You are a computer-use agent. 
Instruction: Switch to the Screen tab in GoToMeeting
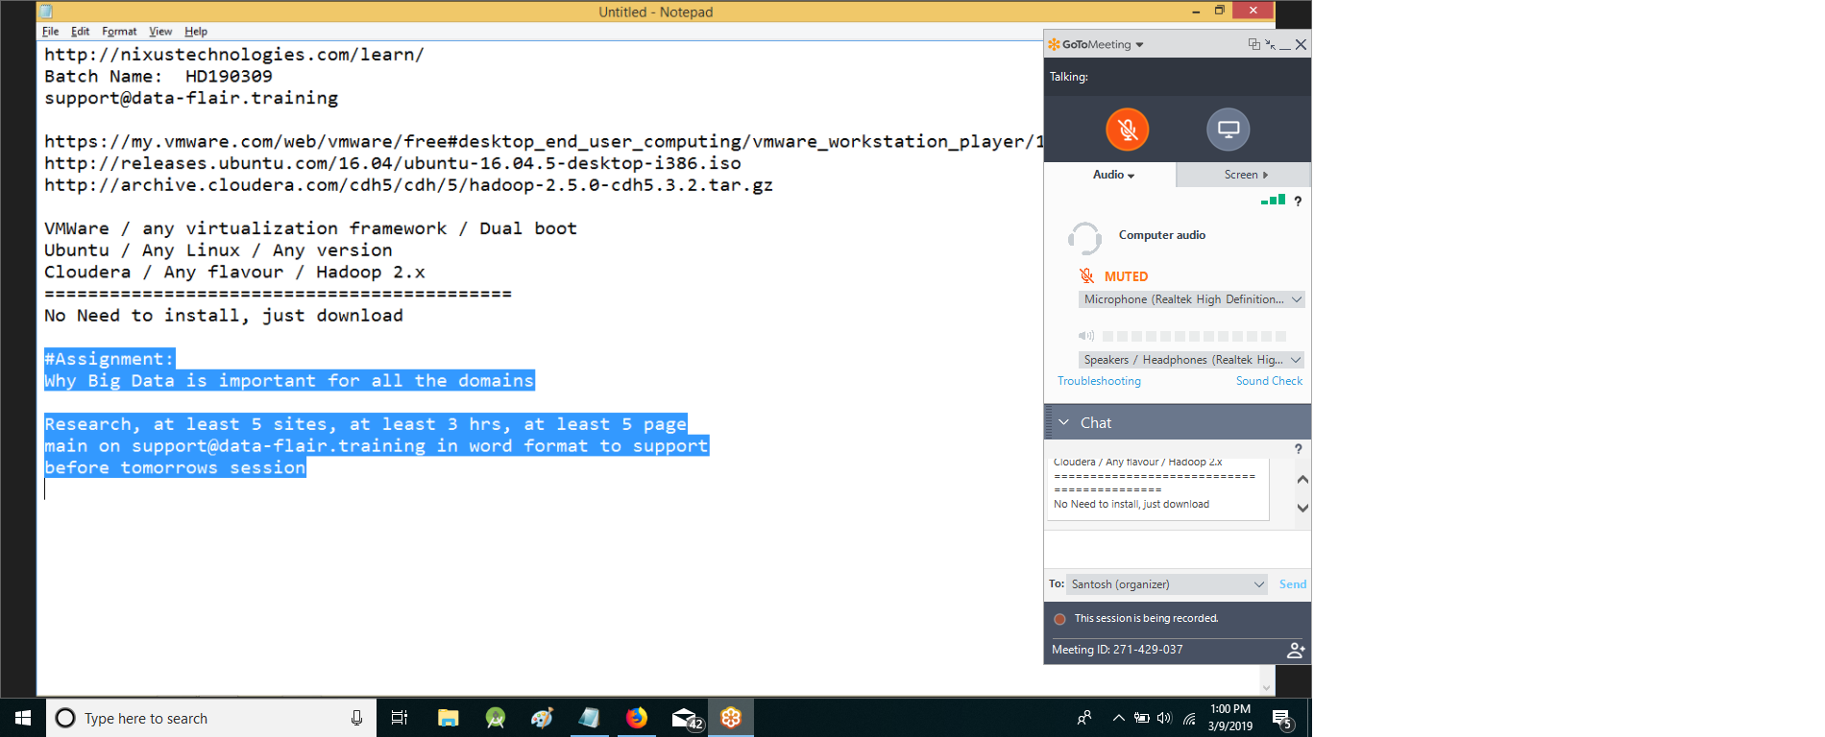coord(1244,175)
